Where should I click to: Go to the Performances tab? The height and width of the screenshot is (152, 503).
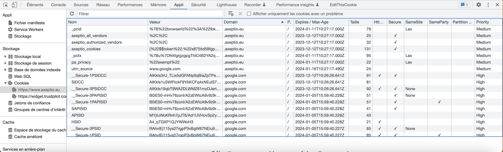130,5
